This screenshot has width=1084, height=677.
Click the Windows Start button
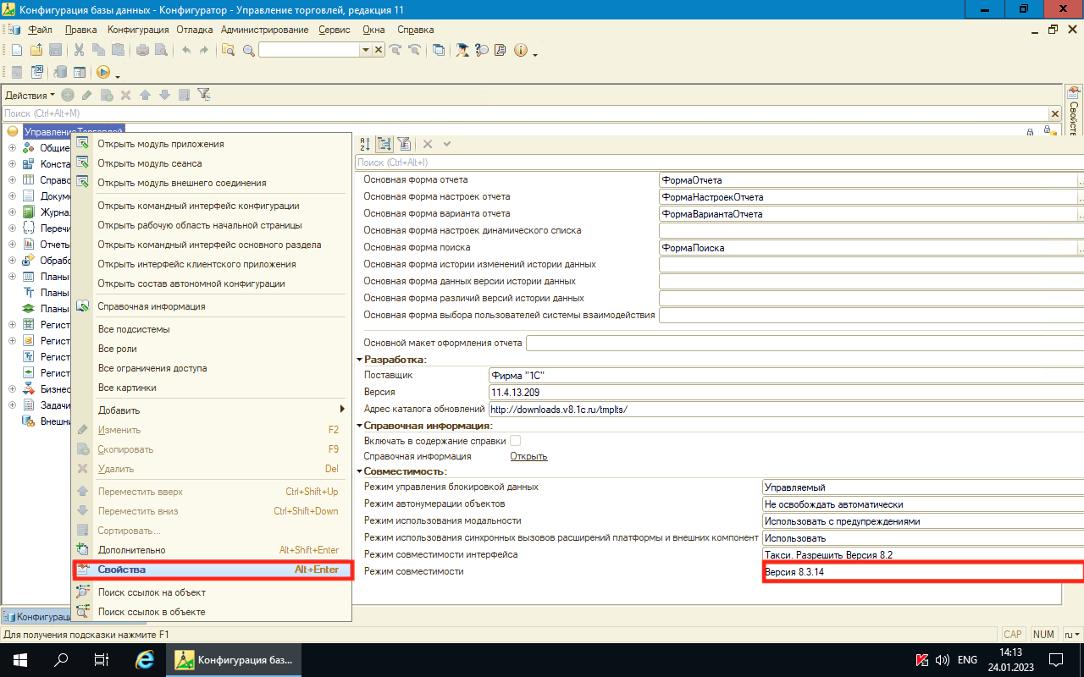[20, 660]
